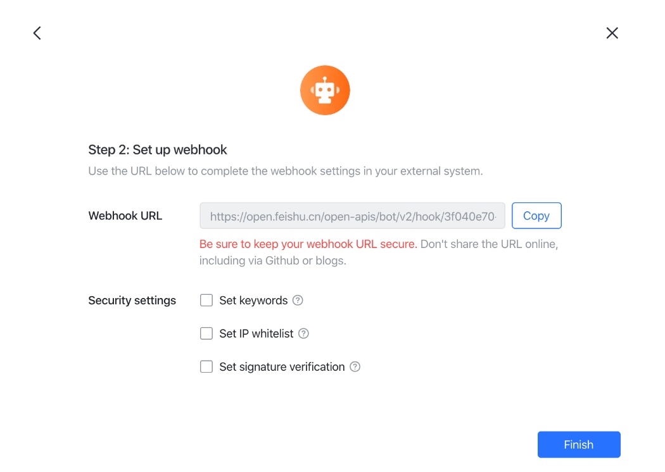Click the orange robot bot avatar
This screenshot has height=472, width=665.
pyautogui.click(x=325, y=90)
